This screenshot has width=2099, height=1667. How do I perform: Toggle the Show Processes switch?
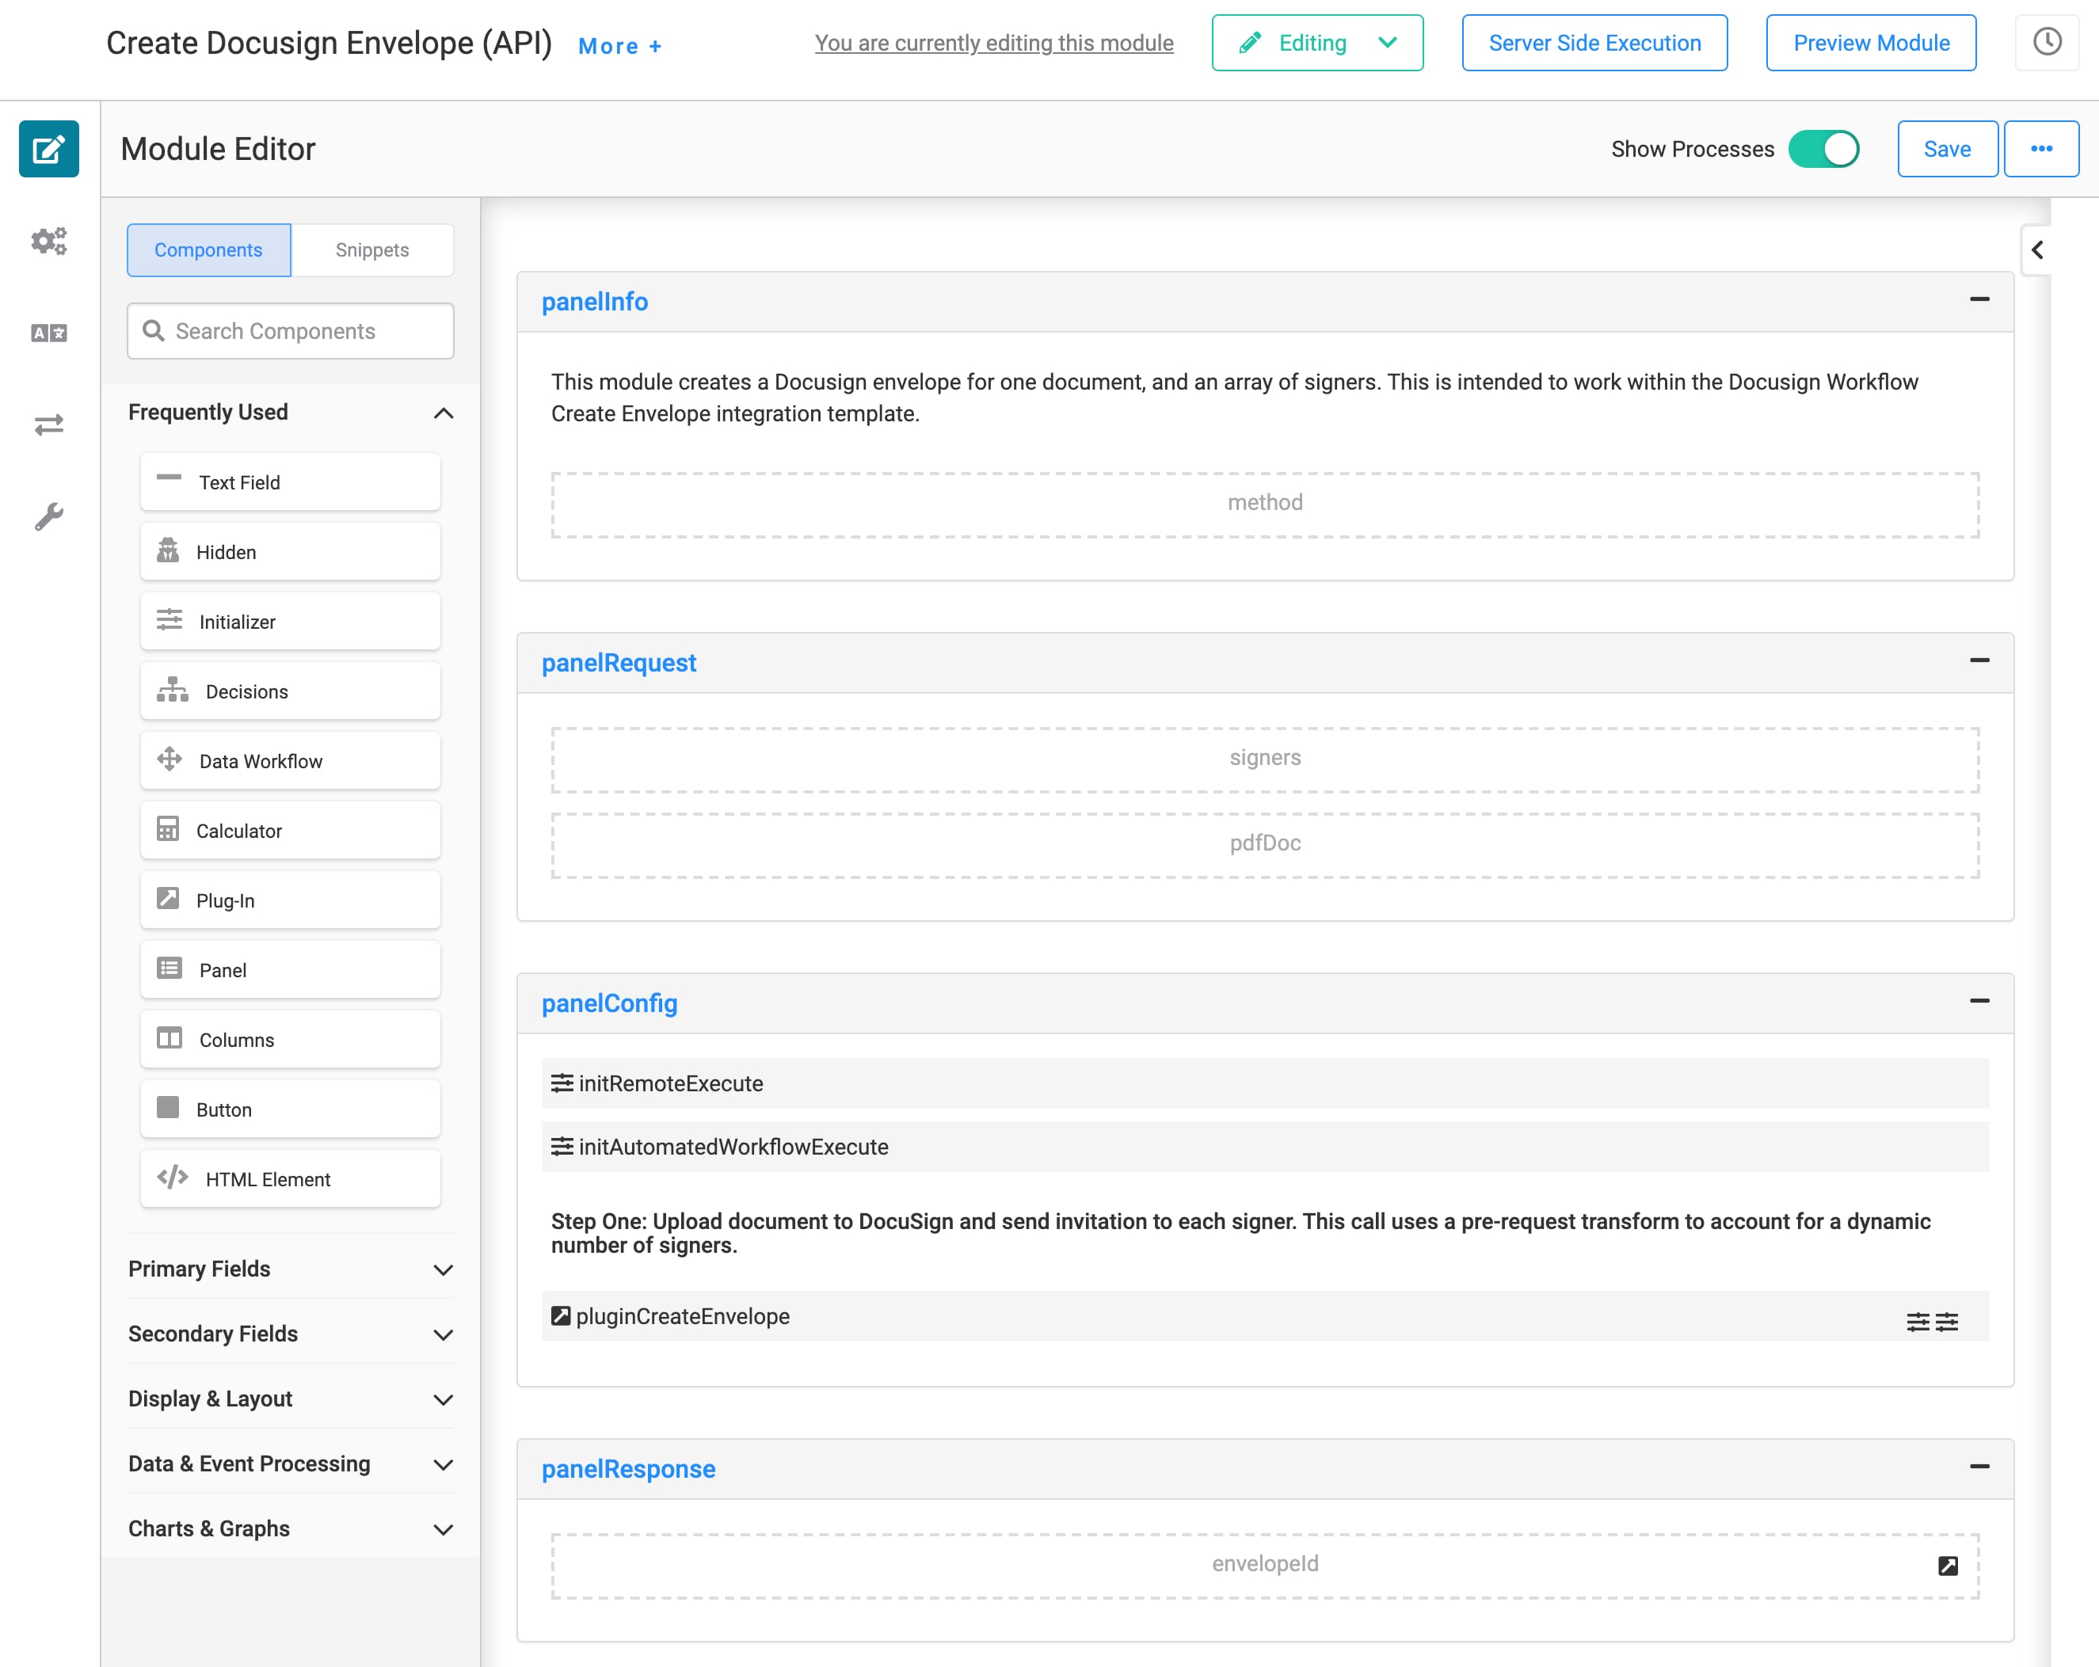point(1823,149)
